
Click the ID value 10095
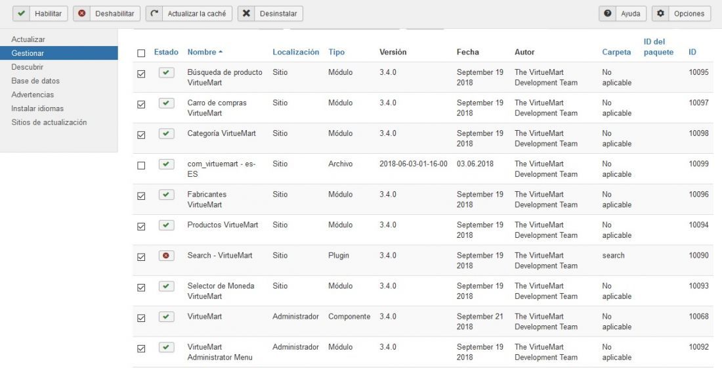pyautogui.click(x=698, y=72)
